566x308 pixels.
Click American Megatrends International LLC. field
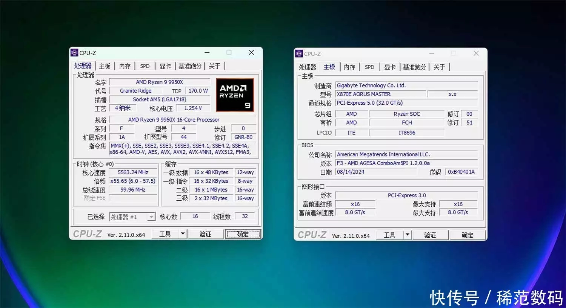(406, 154)
